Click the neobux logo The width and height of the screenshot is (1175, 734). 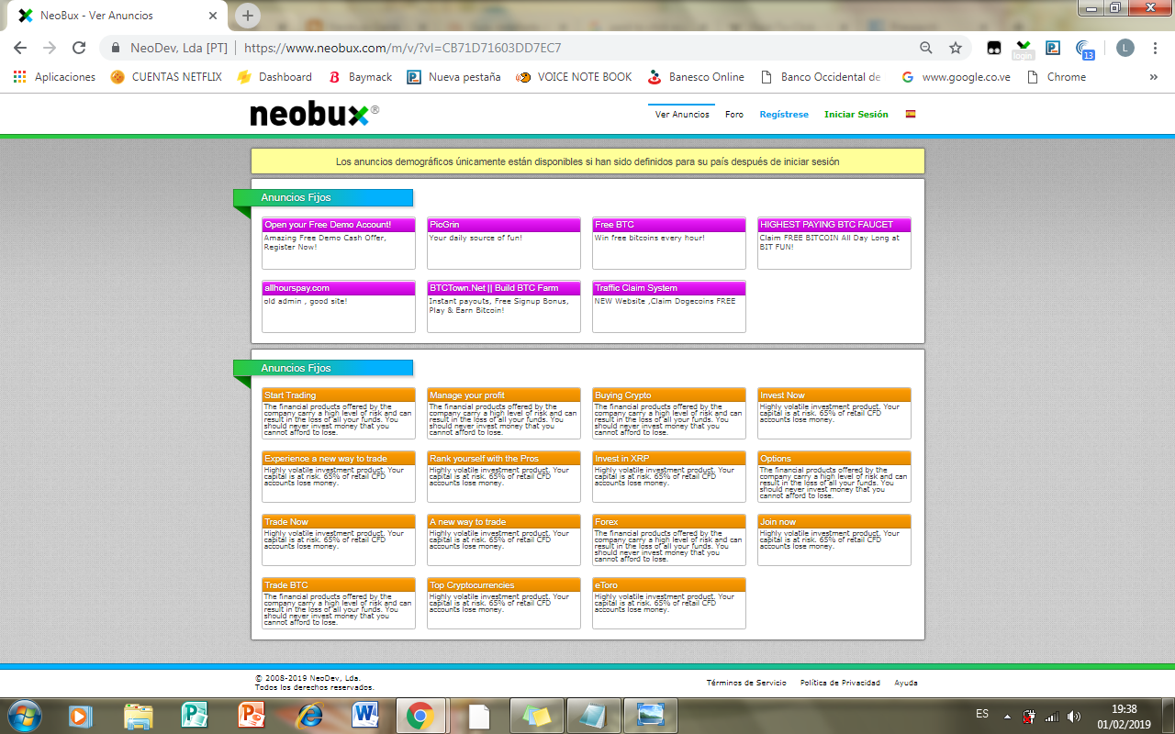pos(314,115)
